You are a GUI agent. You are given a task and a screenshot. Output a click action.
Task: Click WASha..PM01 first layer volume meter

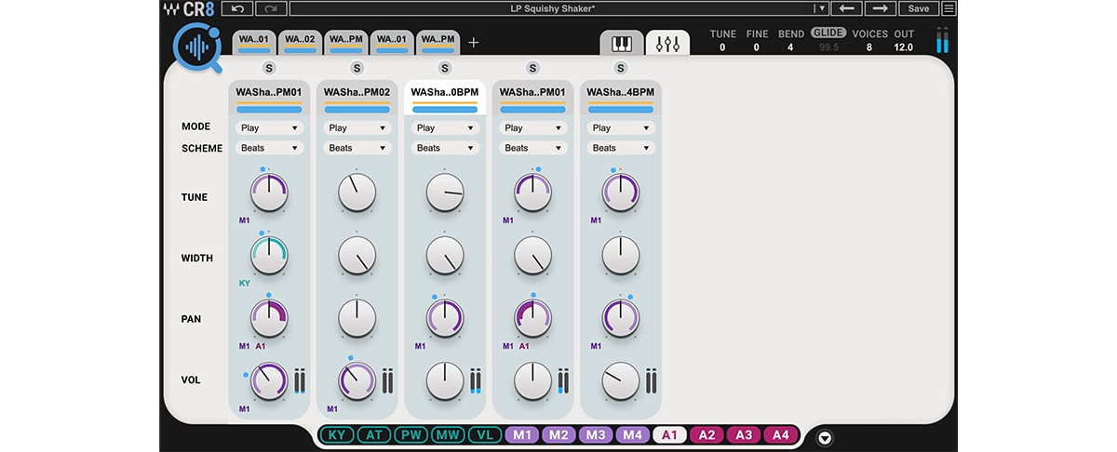point(301,380)
